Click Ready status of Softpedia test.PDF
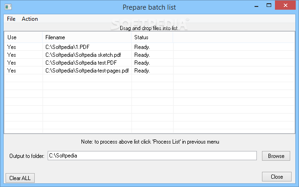 [x=142, y=63]
